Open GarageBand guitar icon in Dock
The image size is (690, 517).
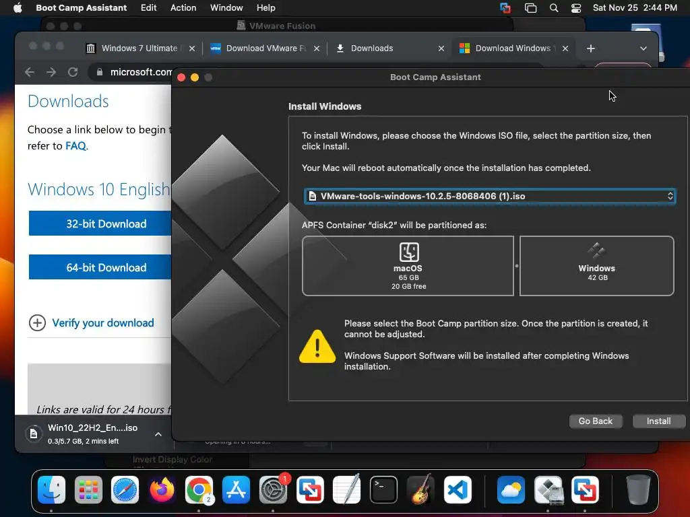coord(420,489)
